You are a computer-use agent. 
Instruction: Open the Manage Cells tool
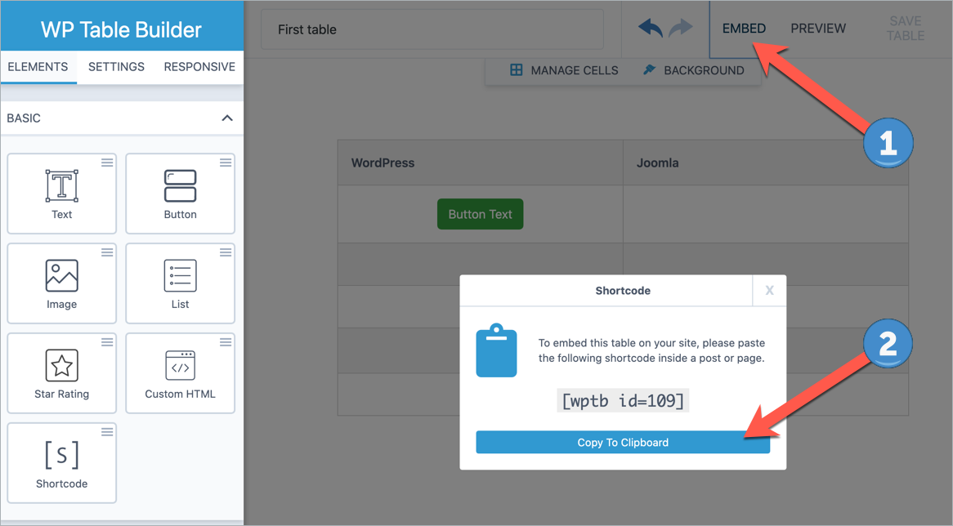[x=562, y=70]
